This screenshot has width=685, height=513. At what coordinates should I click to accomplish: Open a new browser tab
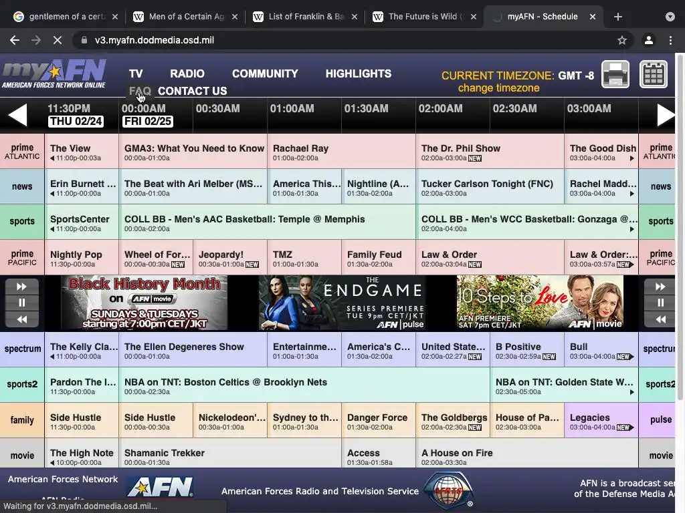617,17
